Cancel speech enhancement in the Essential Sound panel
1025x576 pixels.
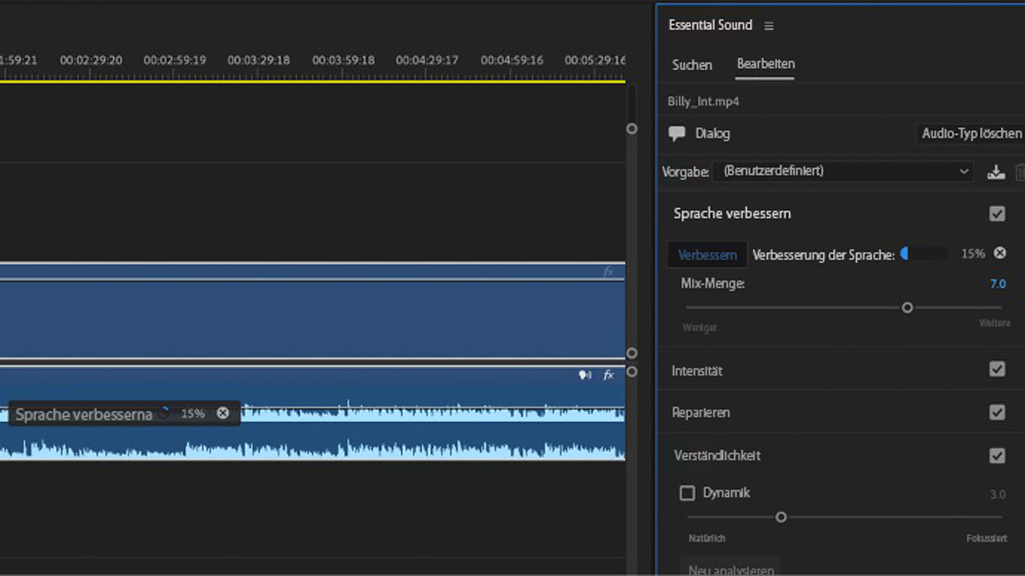(x=1000, y=253)
